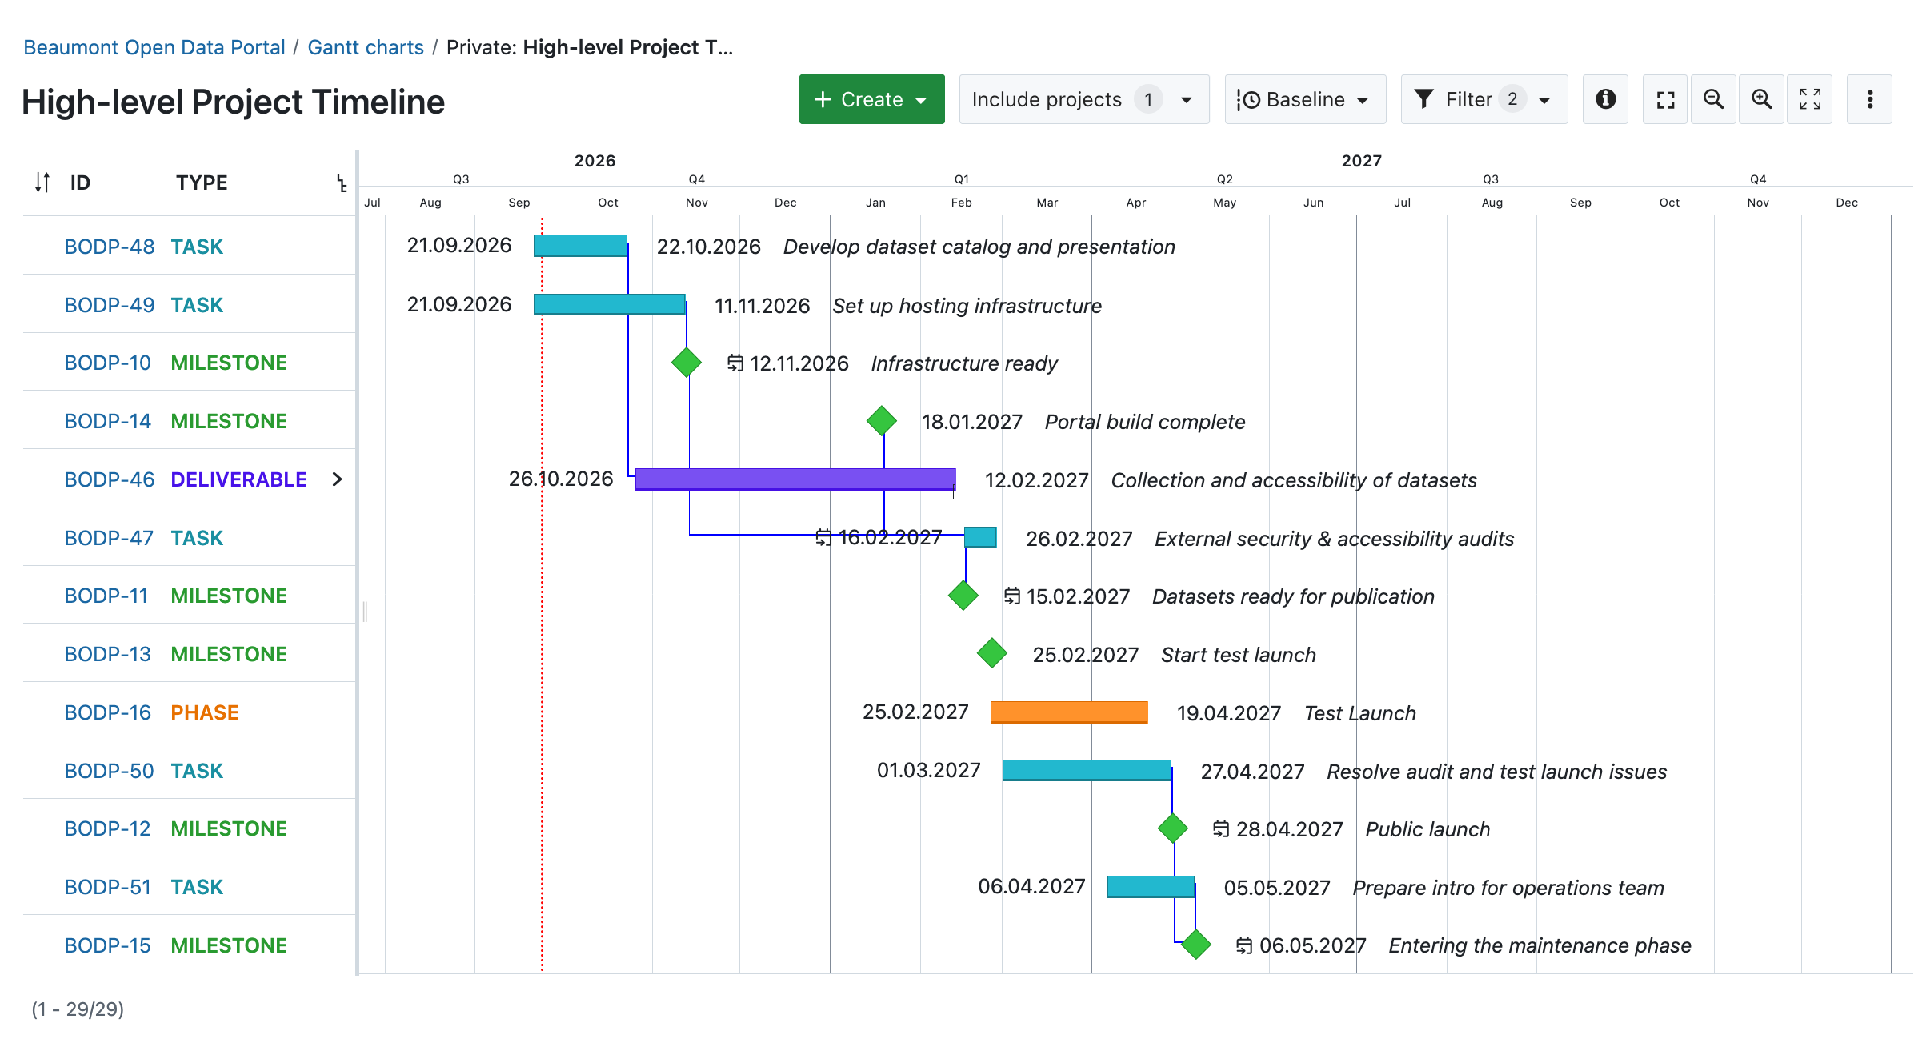Click the External security audits task bar
The width and height of the screenshot is (1914, 1055).
(980, 537)
